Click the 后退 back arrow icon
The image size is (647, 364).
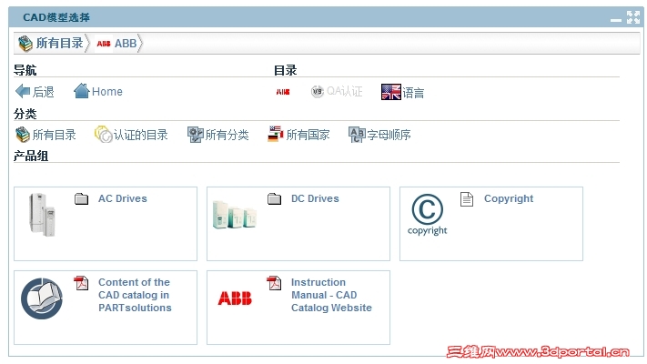pos(23,91)
